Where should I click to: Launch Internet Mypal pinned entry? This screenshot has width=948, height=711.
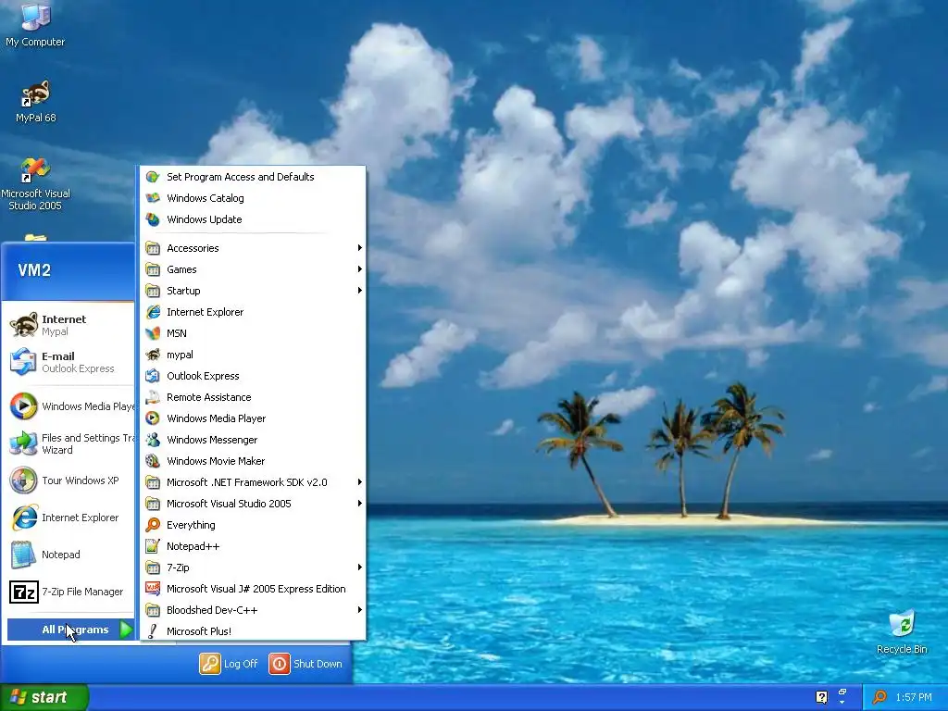(69, 325)
